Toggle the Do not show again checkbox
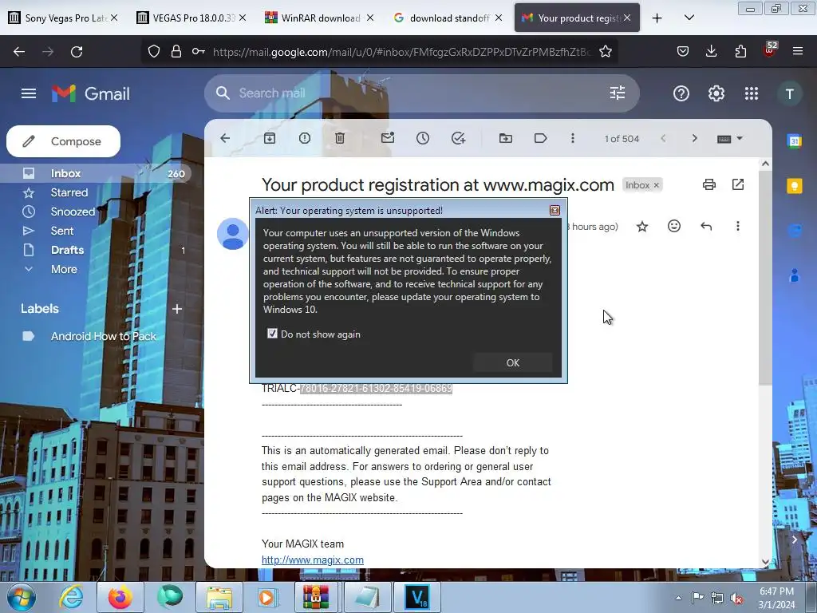817x613 pixels. 272,334
